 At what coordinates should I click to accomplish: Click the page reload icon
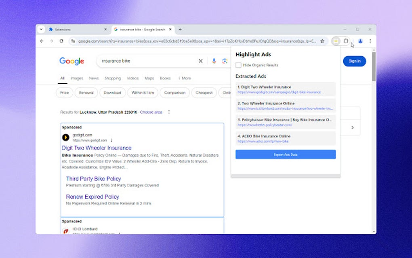click(61, 41)
